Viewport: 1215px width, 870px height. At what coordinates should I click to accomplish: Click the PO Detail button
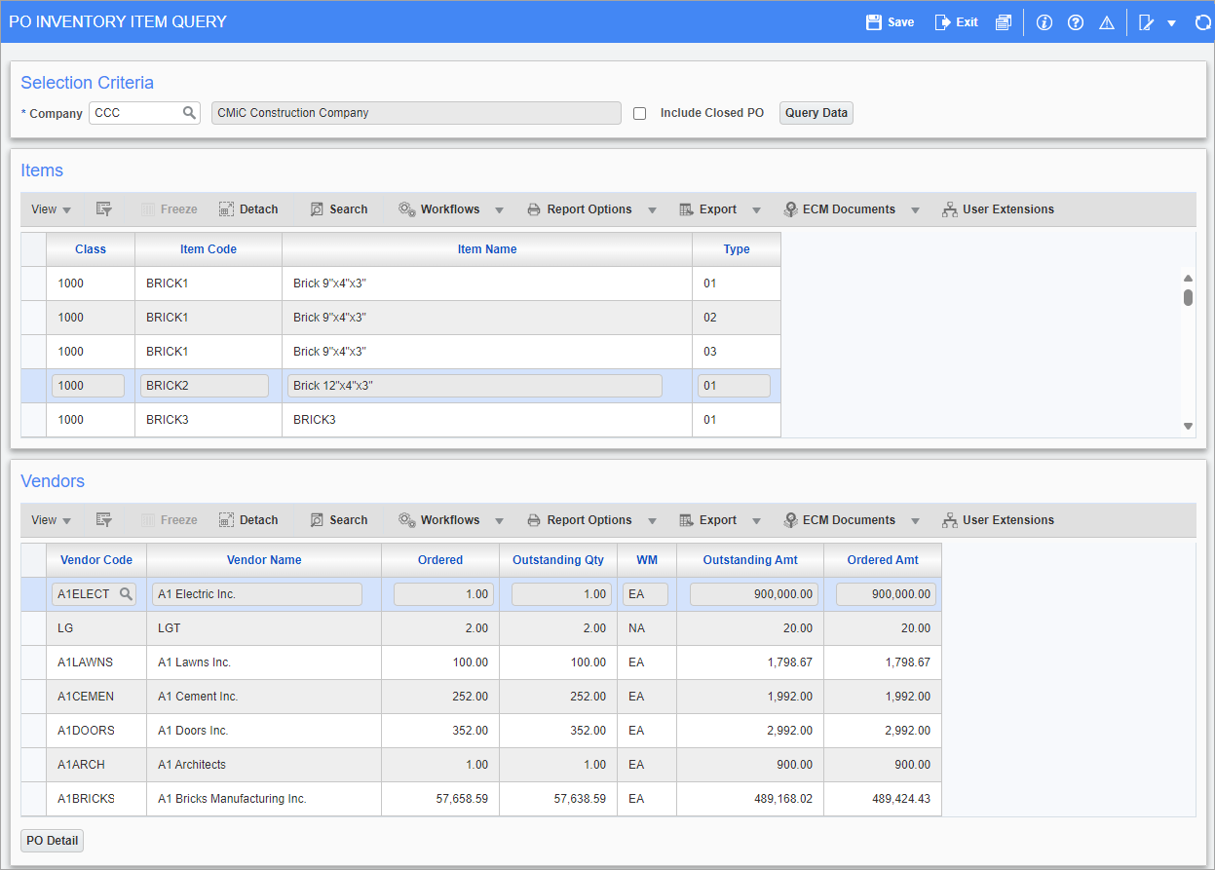(x=53, y=841)
